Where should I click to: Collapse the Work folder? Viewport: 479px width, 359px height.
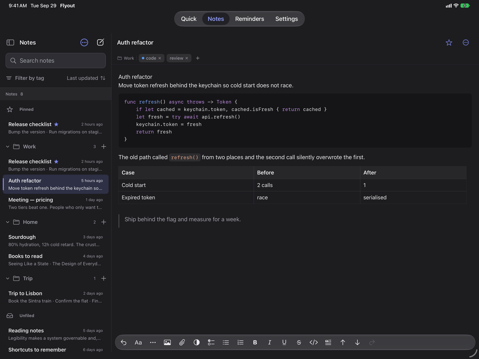(7, 147)
